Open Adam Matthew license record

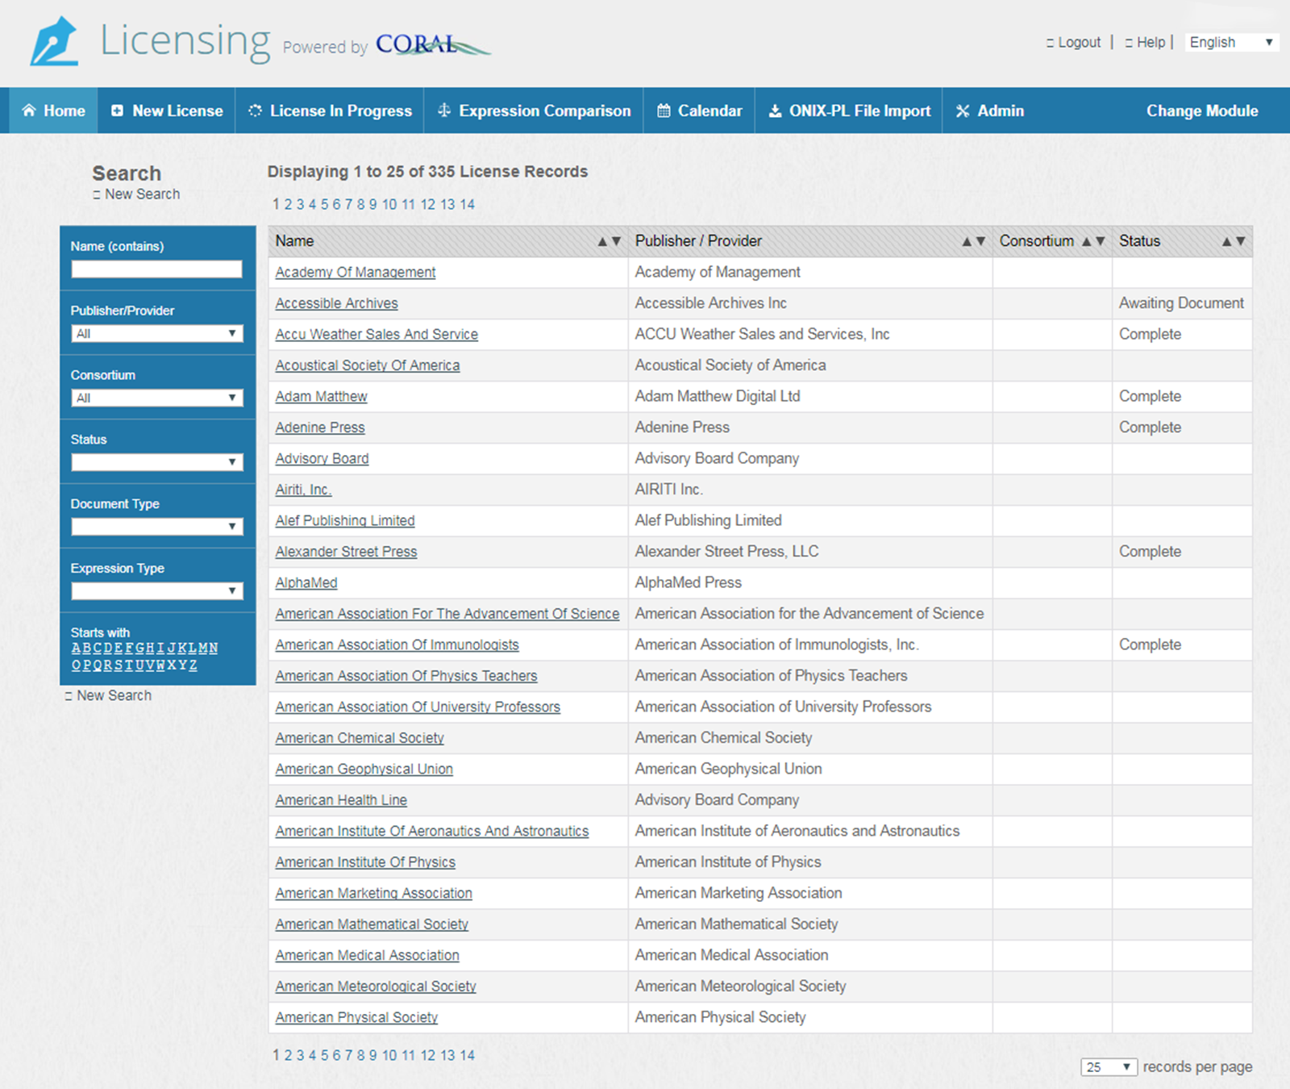coord(321,396)
